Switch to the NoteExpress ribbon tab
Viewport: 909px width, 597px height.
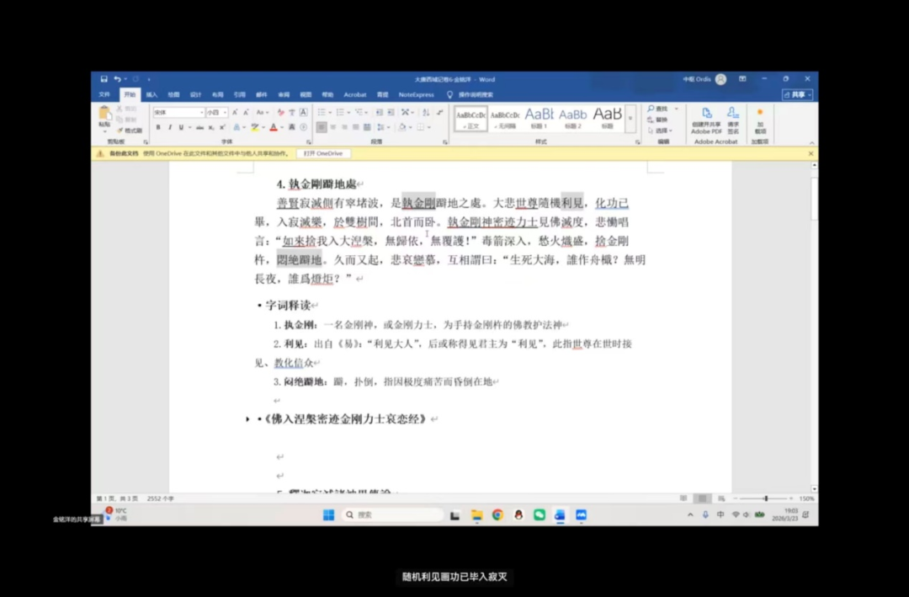click(x=416, y=94)
